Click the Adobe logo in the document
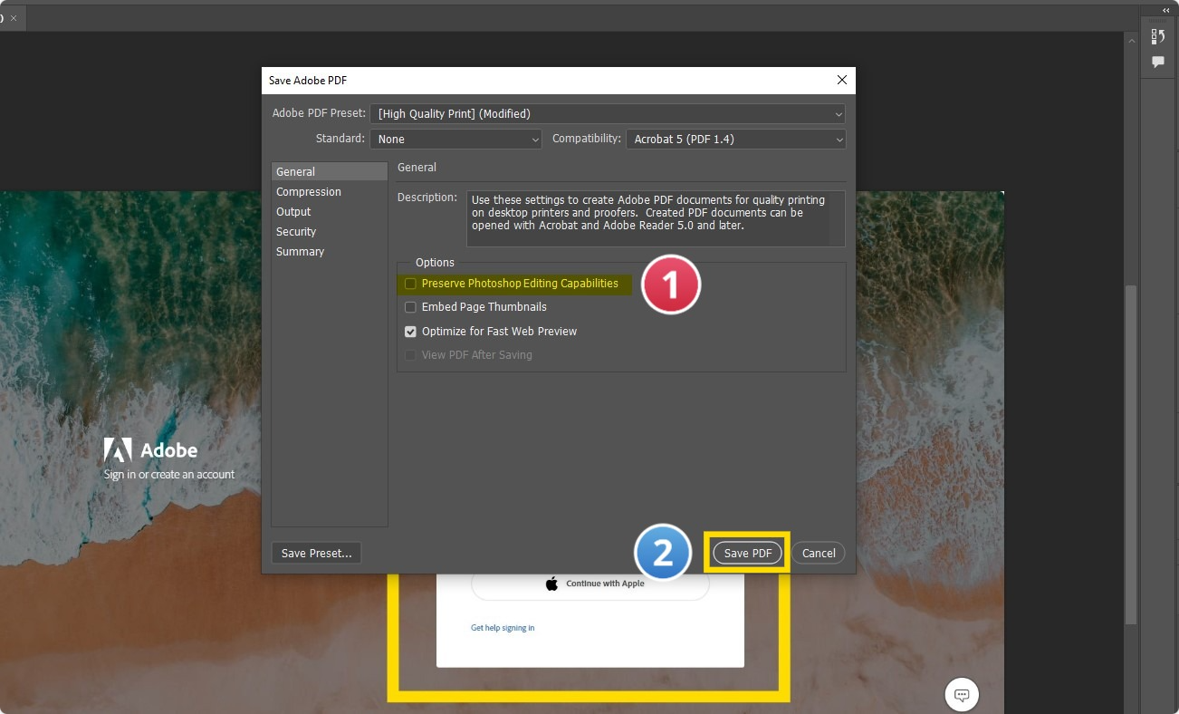The width and height of the screenshot is (1179, 714). click(x=150, y=450)
